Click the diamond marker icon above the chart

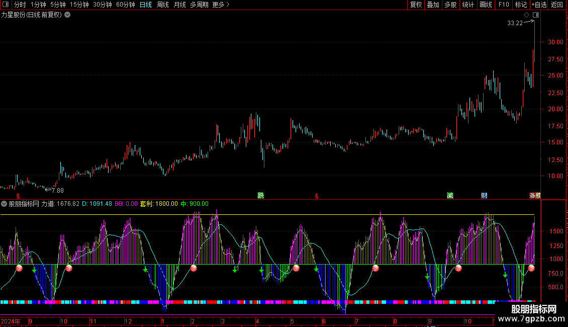pos(527,15)
